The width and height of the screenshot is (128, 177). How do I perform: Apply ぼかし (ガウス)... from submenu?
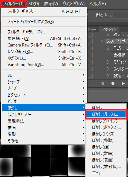(106, 114)
